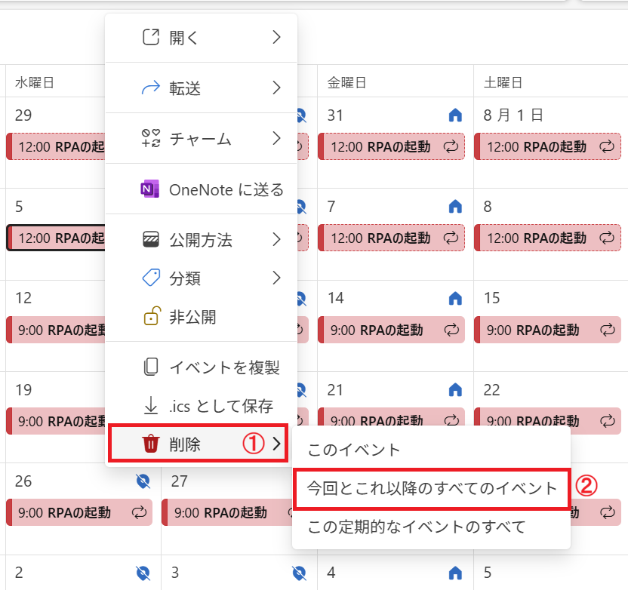
Task: Open 12:00 RPAの起動 event on 8月1日
Action: [547, 147]
